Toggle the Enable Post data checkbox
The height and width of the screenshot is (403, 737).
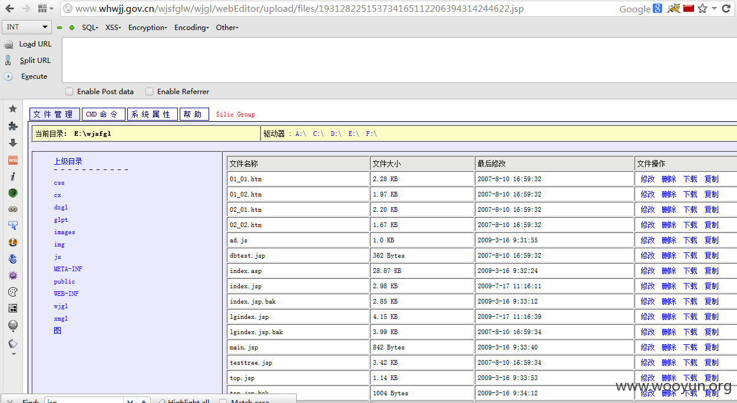[70, 92]
